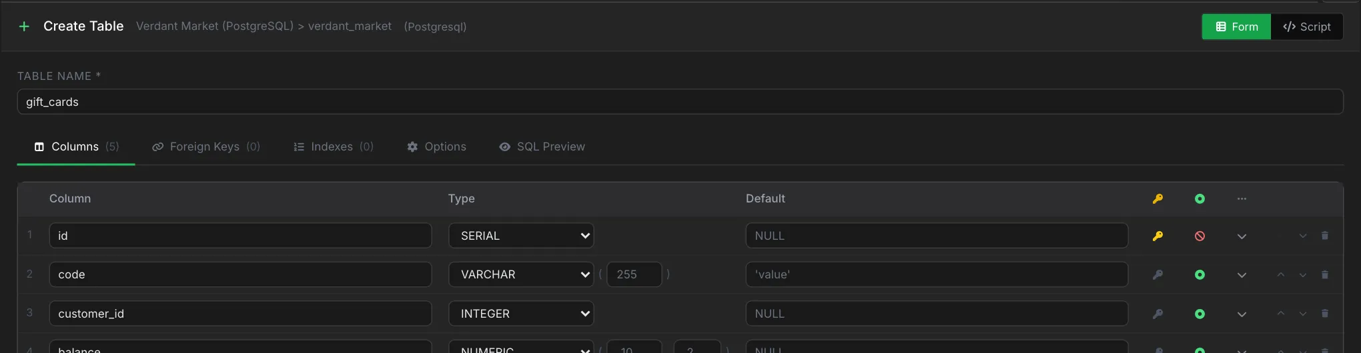Screen dimensions: 1361x353
Task: Delete the customer_id column
Action: point(1325,314)
